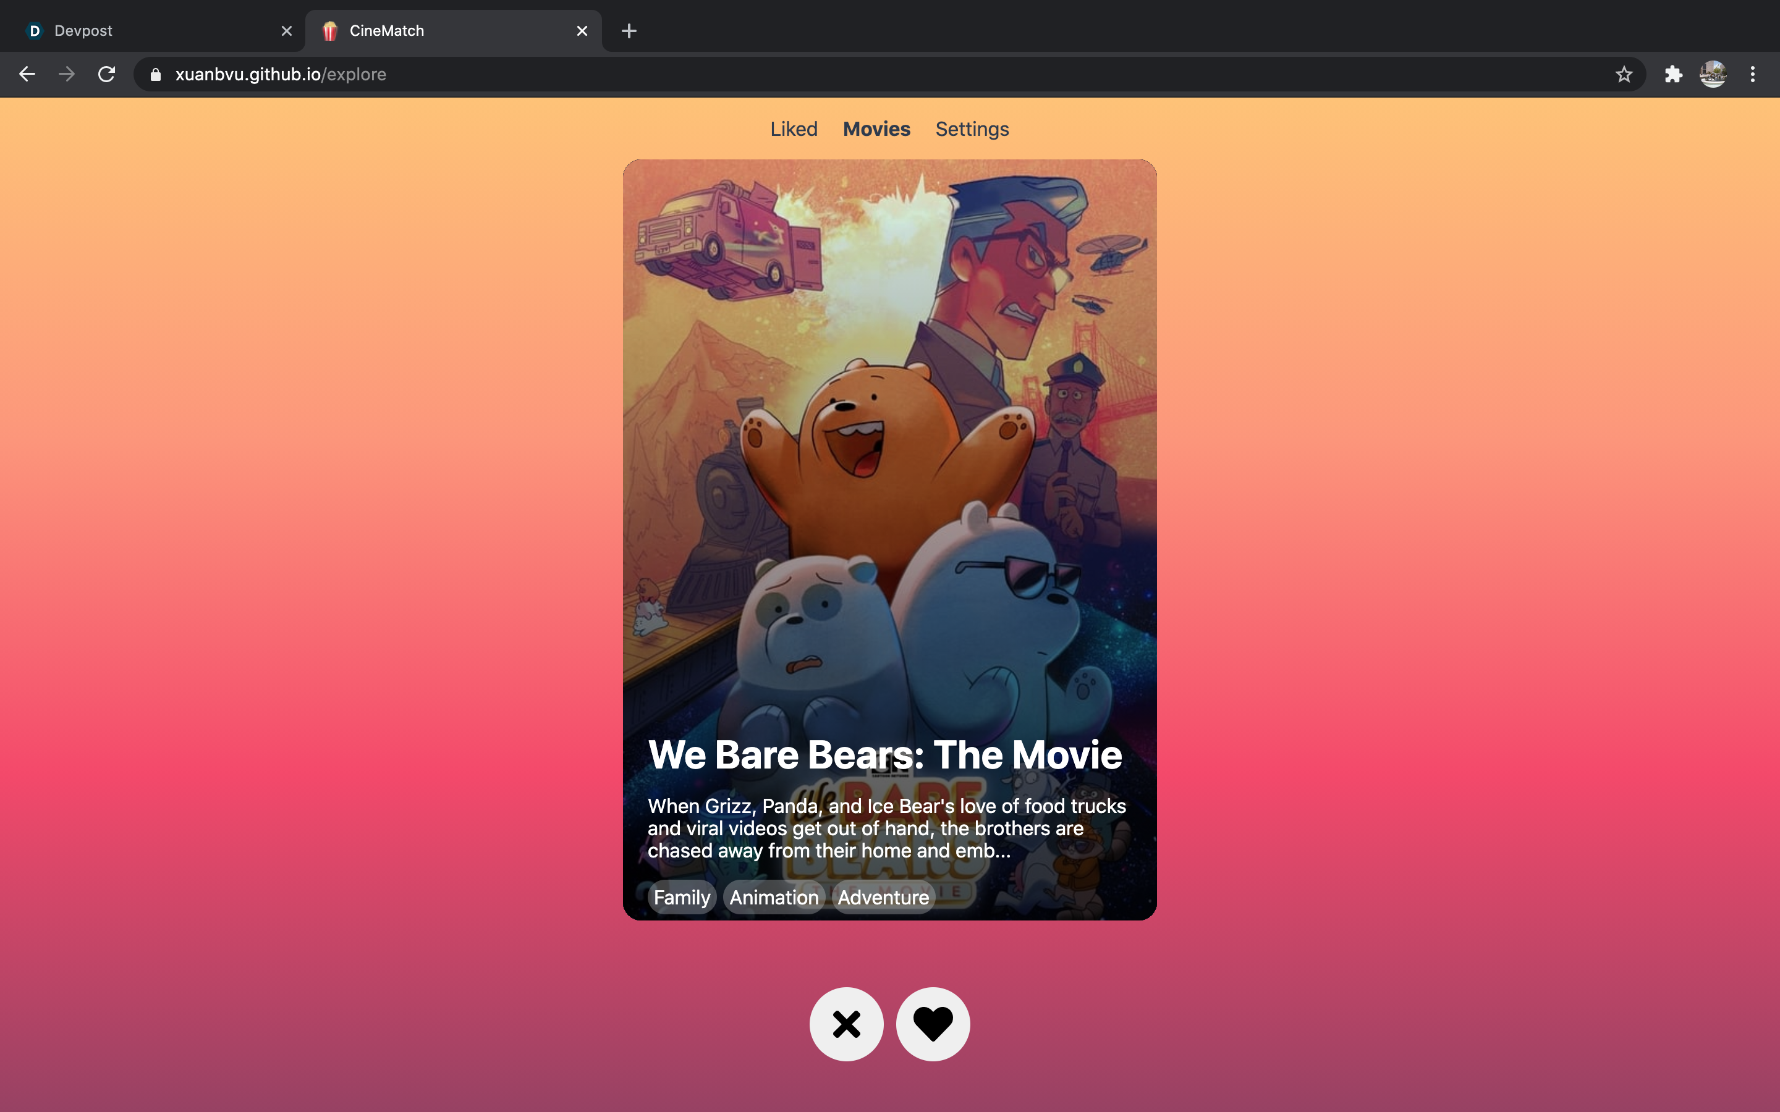Click the browser forward arrow

[67, 74]
